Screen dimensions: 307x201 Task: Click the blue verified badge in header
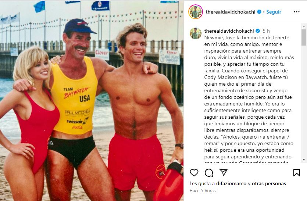(x=259, y=12)
